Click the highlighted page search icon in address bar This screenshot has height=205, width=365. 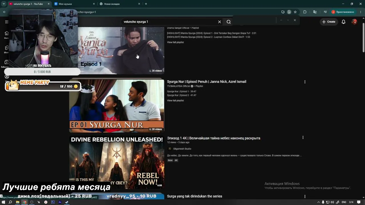point(289,12)
